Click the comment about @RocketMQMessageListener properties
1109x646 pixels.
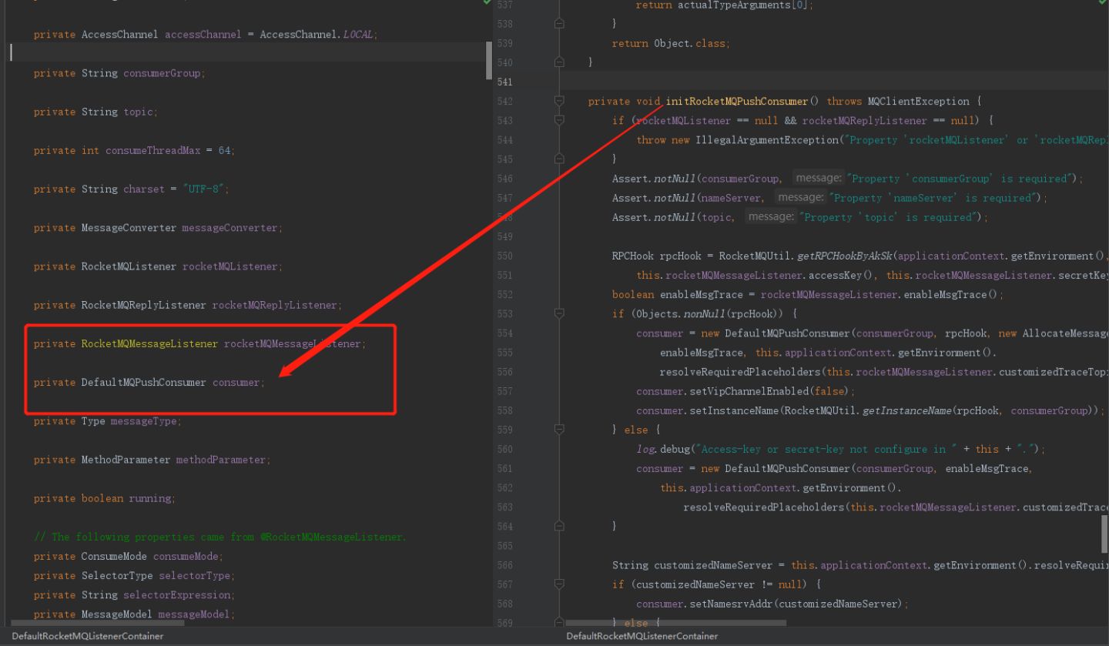(x=220, y=537)
